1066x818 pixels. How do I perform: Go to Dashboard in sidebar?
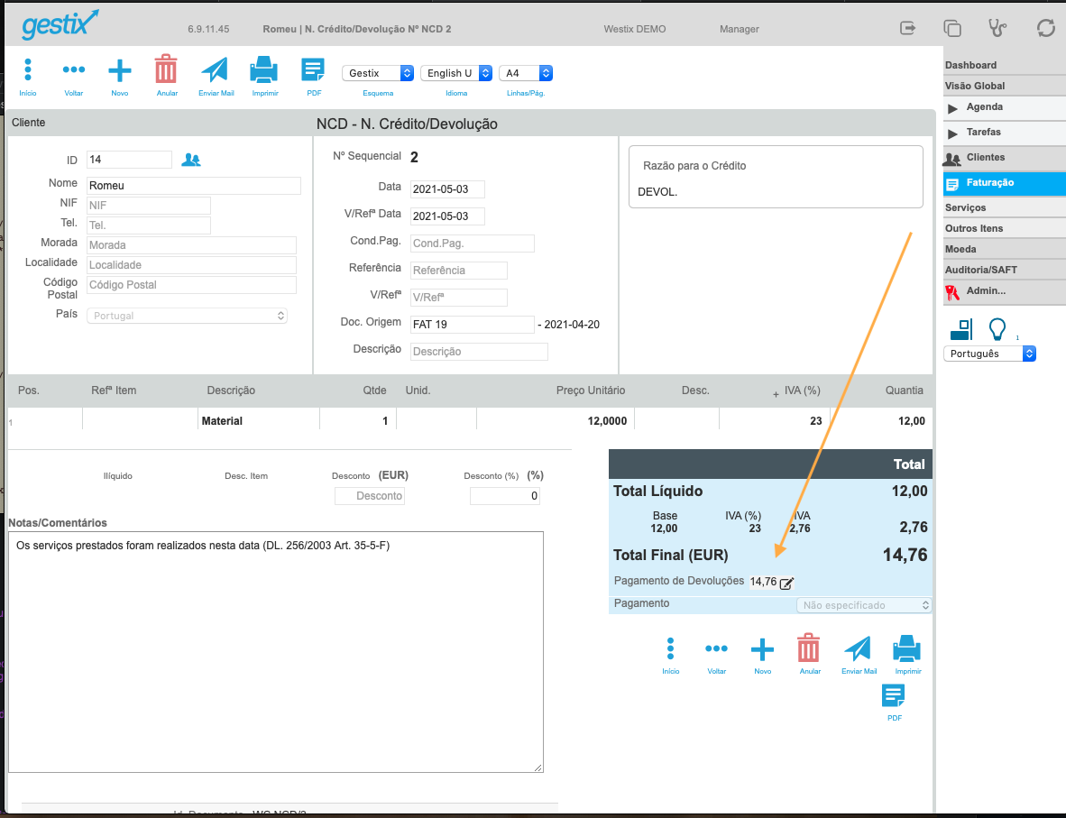[970, 65]
